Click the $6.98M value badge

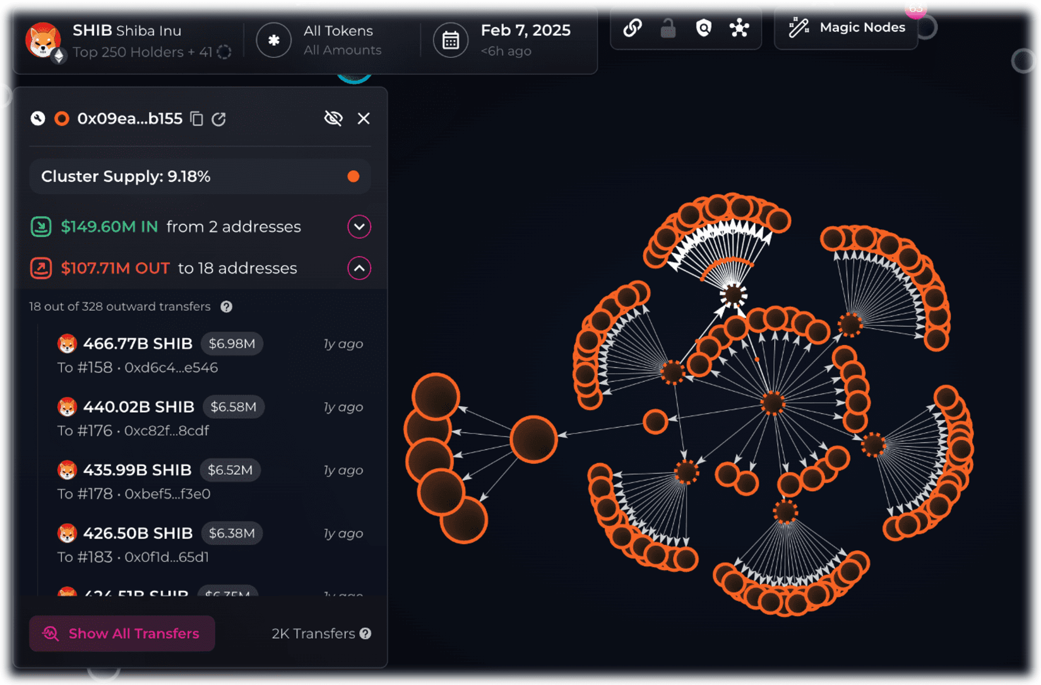[232, 344]
